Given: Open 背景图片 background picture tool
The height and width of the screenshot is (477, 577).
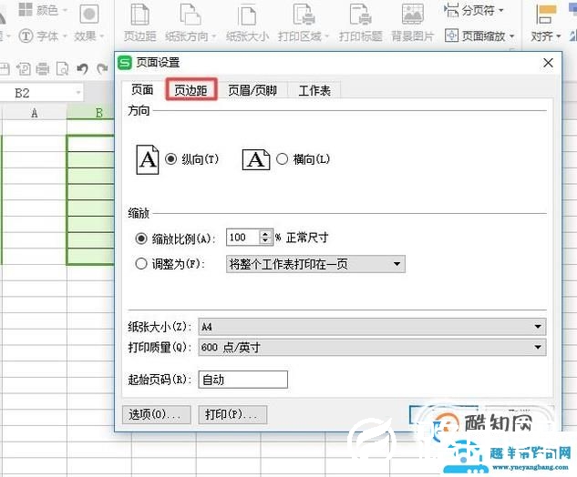Looking at the screenshot, I should point(413,23).
